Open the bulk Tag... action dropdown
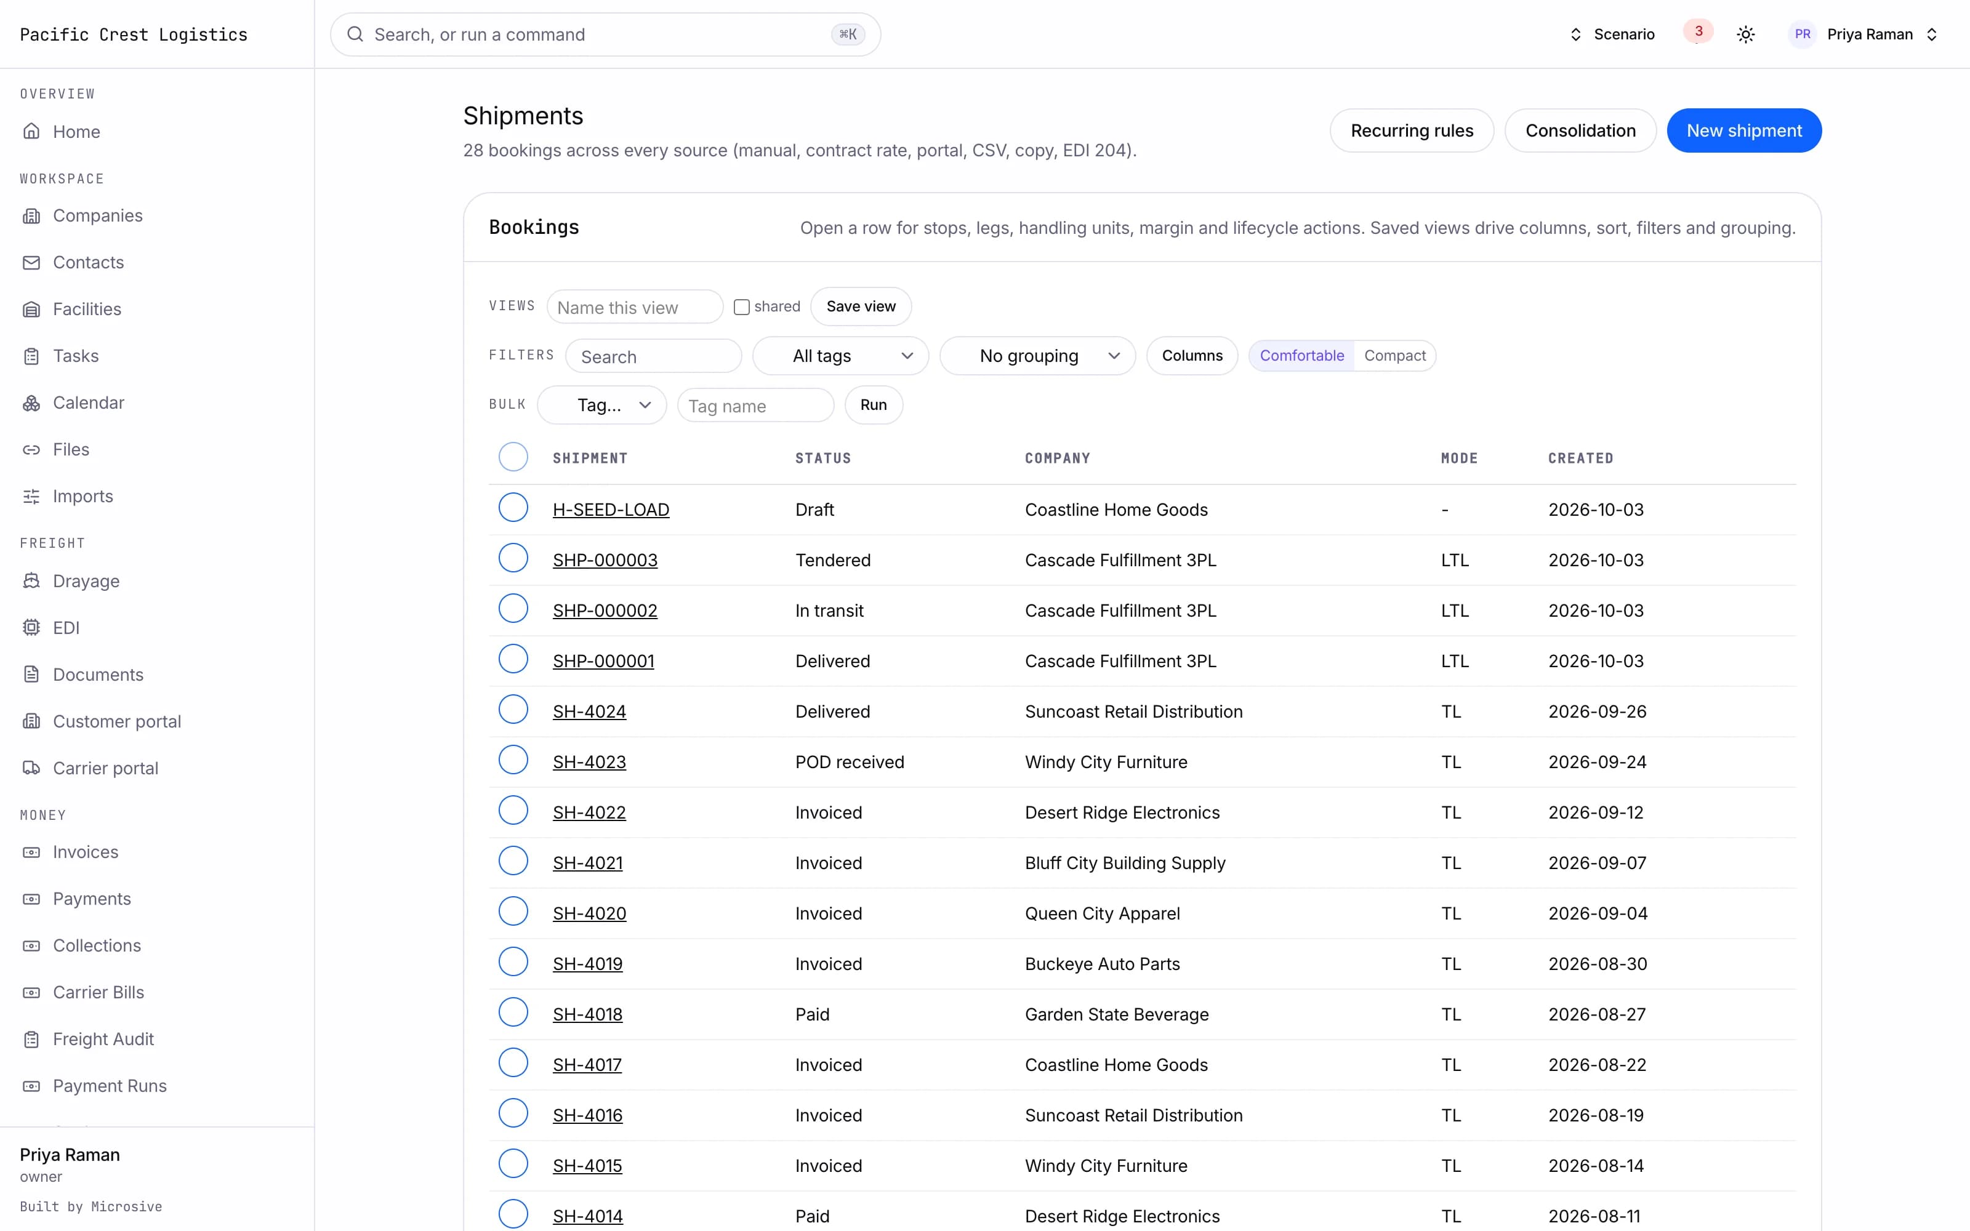 (x=601, y=404)
